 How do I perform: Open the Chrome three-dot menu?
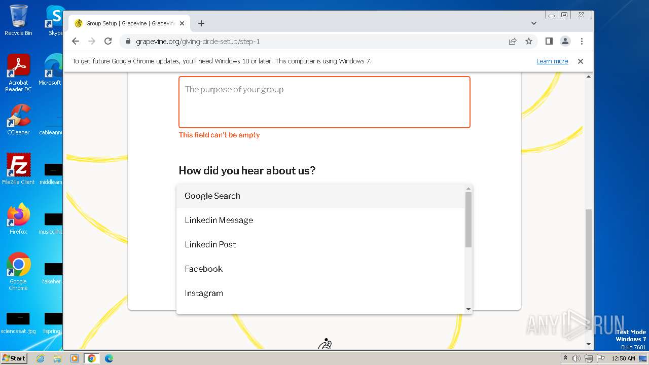pyautogui.click(x=582, y=41)
